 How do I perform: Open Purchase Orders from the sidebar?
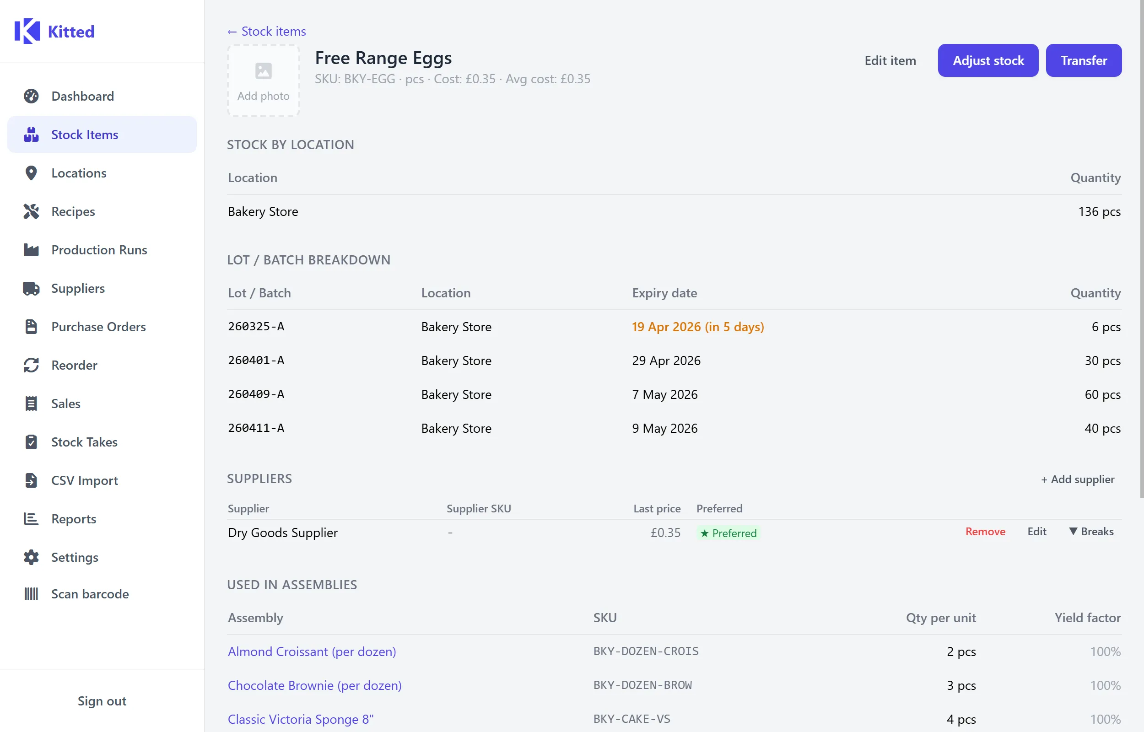point(98,327)
